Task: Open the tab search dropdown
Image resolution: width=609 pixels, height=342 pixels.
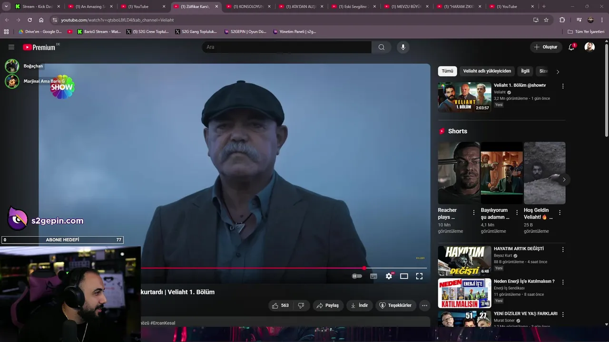Action: pos(6,7)
